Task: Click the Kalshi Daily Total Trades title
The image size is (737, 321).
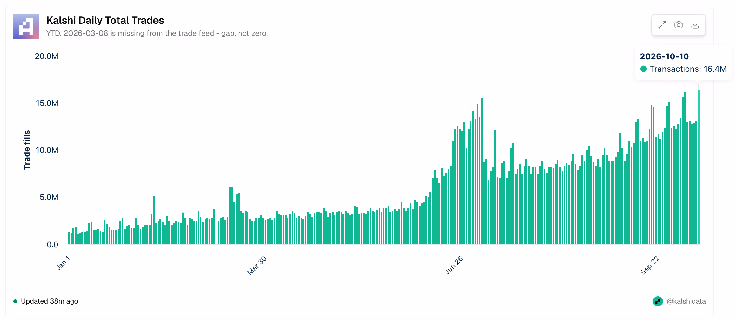Action: 105,20
